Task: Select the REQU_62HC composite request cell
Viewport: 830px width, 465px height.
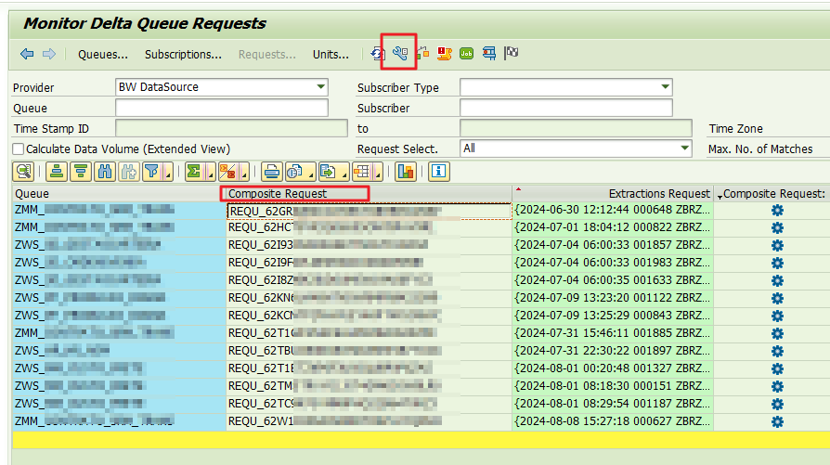Action: pos(369,227)
